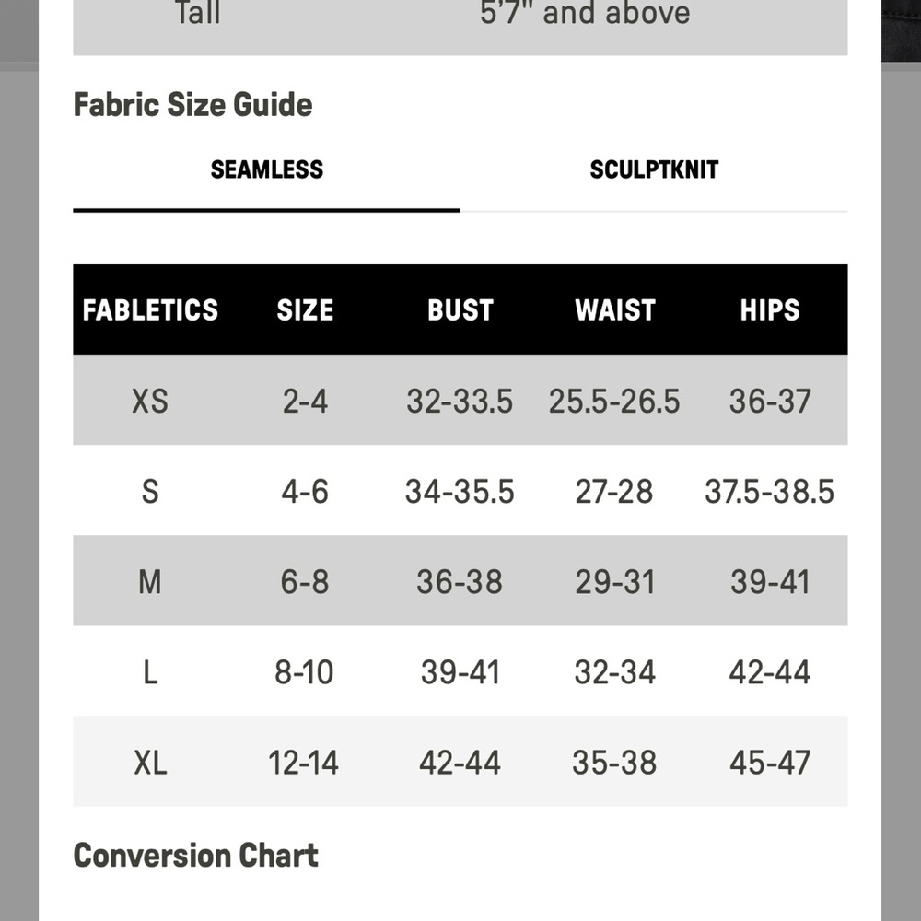
Task: Click the 35-38 waist measurement
Action: [x=614, y=763]
